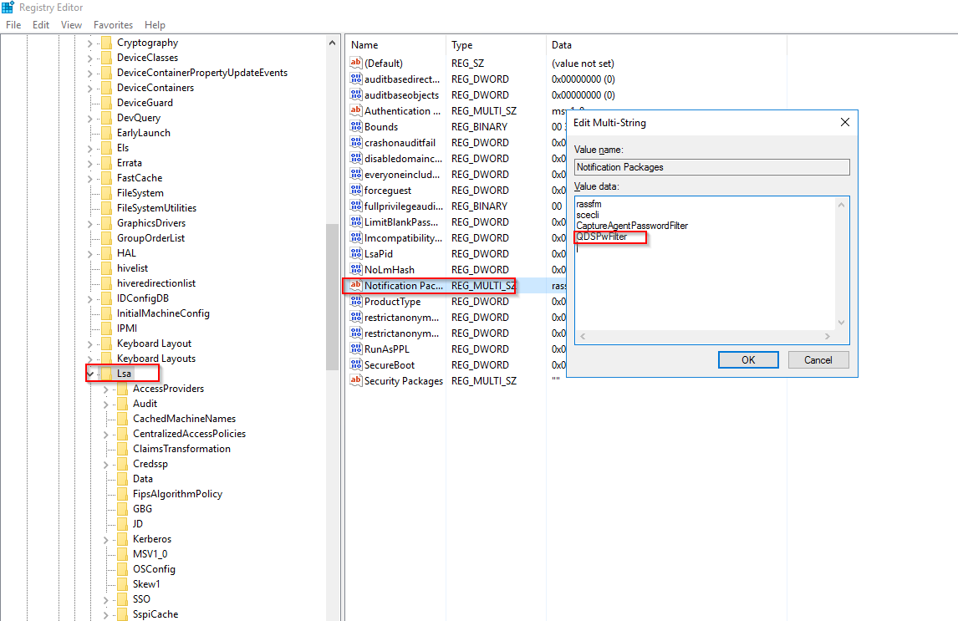Click the Cryptography folder icon
958x621 pixels.
pos(106,43)
